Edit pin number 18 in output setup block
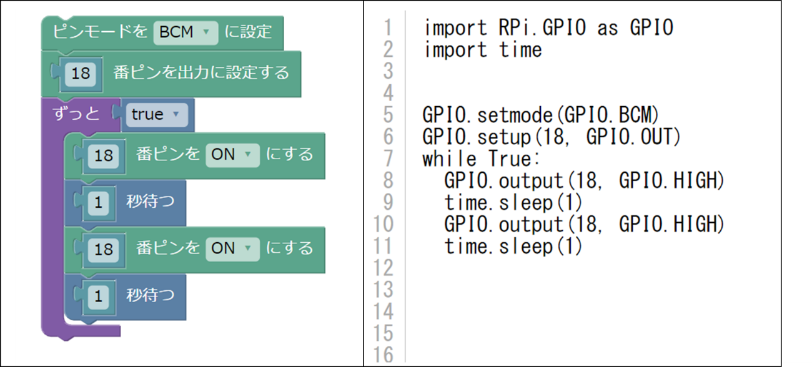This screenshot has height=367, width=812. [x=81, y=74]
